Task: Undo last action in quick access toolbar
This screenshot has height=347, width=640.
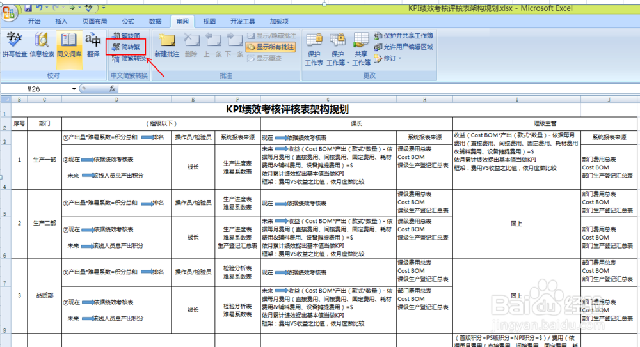Action: (x=39, y=8)
